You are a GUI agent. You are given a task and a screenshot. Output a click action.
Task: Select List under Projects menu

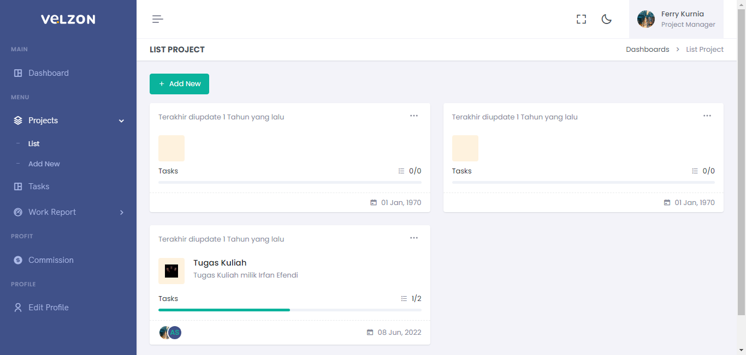tap(34, 144)
